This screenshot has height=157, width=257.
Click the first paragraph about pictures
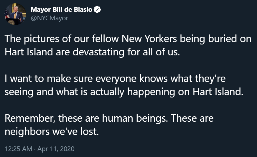coord(128,45)
